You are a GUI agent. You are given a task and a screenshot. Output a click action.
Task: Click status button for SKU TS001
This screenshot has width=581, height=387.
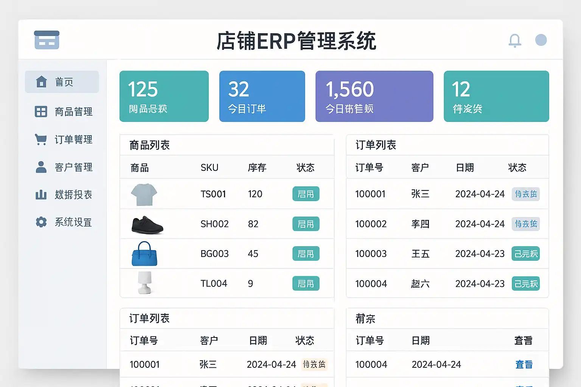coord(306,194)
